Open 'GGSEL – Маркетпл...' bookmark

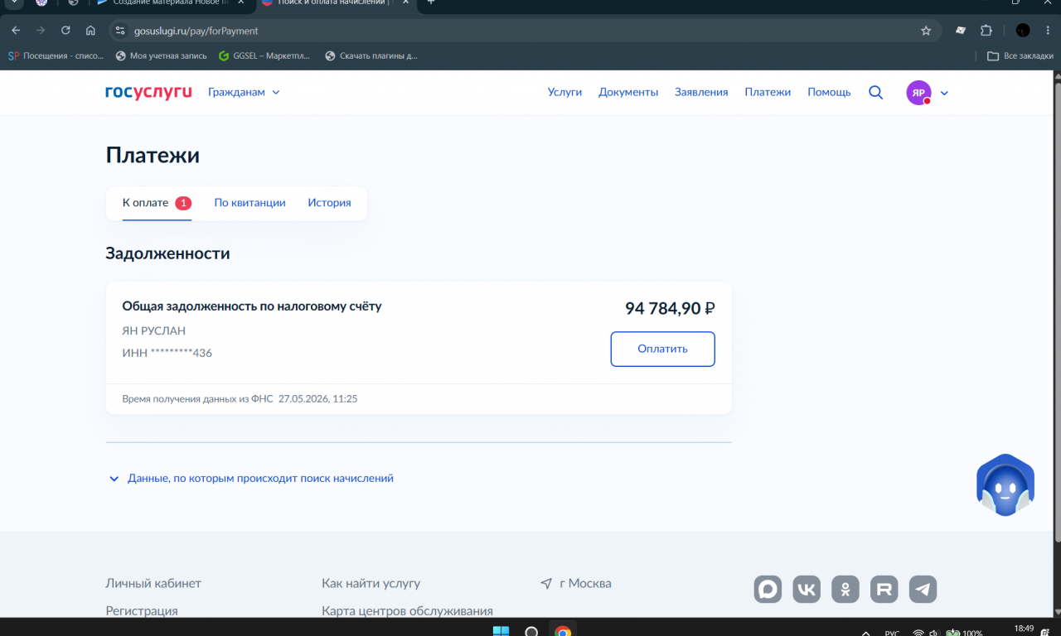click(x=264, y=56)
